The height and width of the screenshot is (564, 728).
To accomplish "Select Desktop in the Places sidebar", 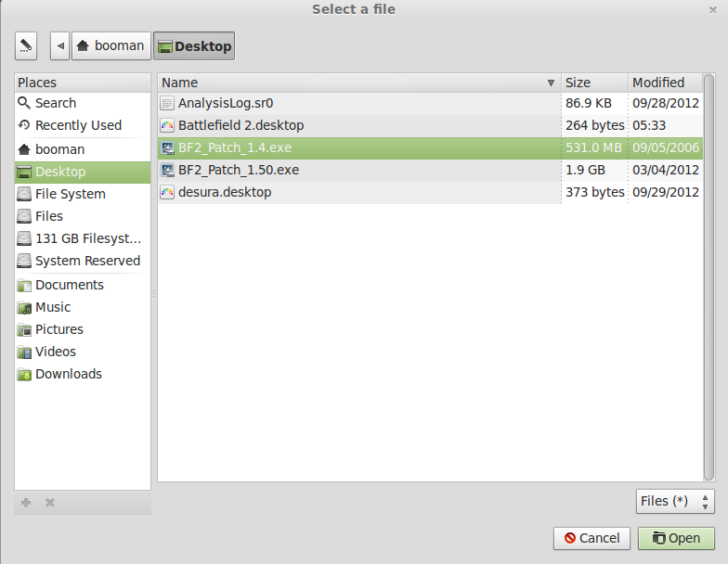I will click(x=83, y=172).
